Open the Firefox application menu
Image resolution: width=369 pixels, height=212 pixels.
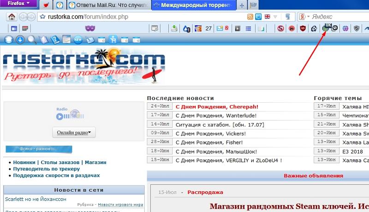pyautogui.click(x=18, y=4)
